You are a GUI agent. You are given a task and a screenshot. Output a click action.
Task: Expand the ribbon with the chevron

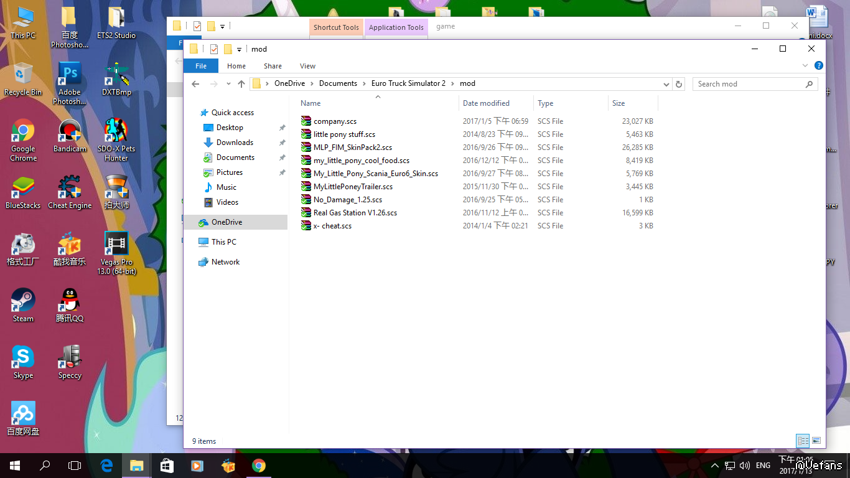tap(805, 65)
